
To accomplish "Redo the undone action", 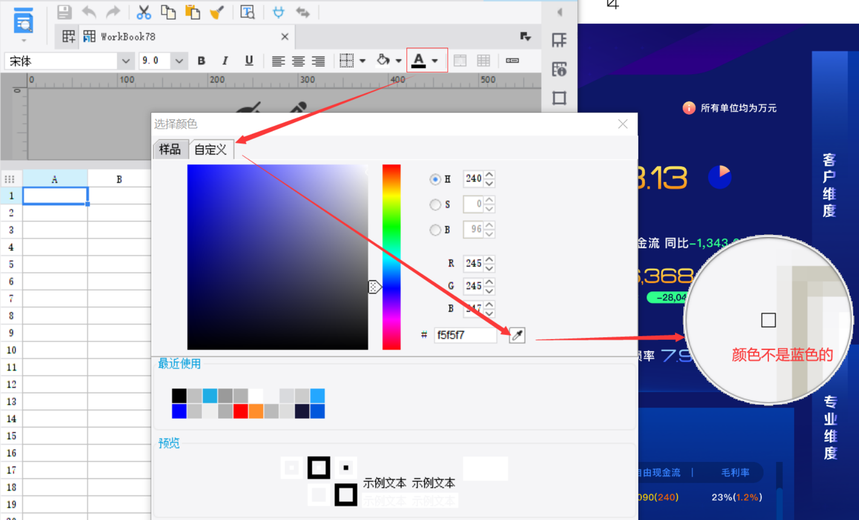I will [x=113, y=12].
